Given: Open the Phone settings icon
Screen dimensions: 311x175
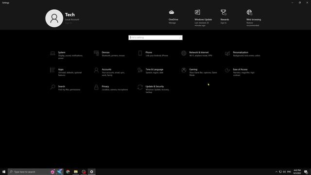Looking at the screenshot, I should (x=140, y=53).
